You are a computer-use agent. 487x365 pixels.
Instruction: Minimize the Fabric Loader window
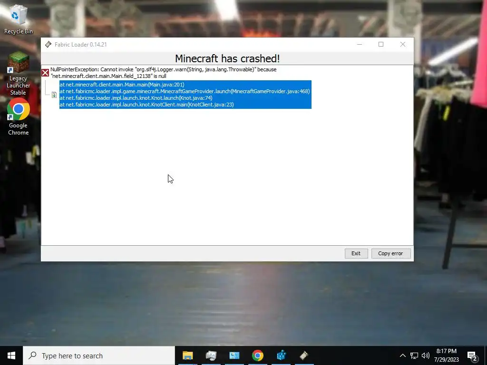click(360, 44)
